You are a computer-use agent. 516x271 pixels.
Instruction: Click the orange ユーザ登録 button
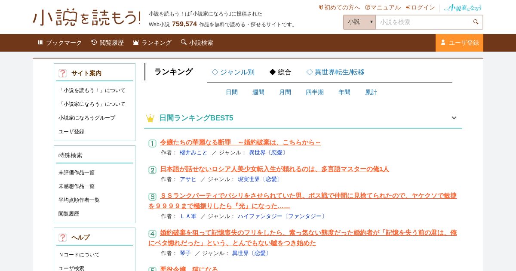459,43
